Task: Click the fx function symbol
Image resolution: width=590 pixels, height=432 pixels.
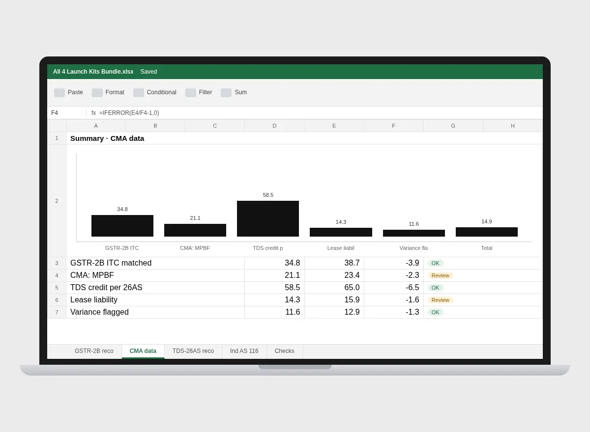Action: (x=93, y=113)
